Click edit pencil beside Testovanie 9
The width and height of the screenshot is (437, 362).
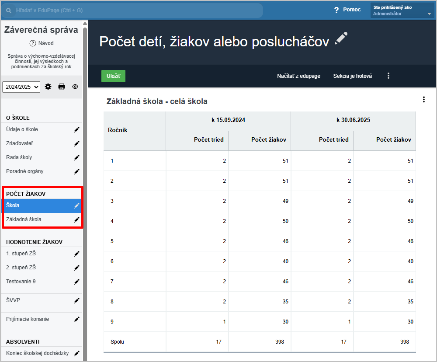(x=76, y=282)
